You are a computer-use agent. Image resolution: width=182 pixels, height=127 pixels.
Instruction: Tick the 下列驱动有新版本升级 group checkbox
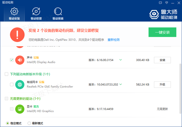(7, 74)
